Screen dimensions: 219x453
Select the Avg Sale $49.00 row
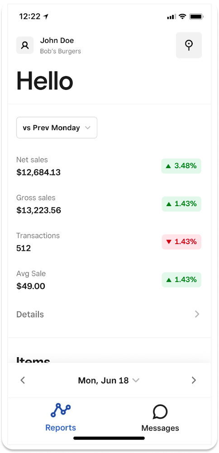(x=109, y=280)
